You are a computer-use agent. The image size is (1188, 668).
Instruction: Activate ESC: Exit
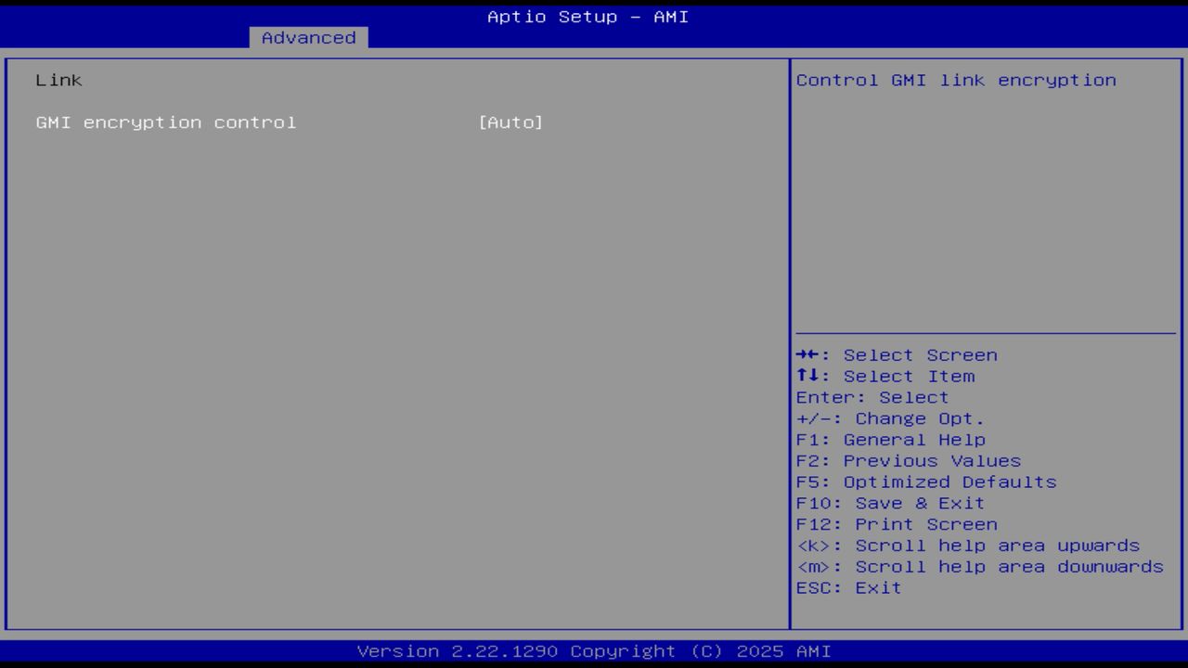pos(847,587)
